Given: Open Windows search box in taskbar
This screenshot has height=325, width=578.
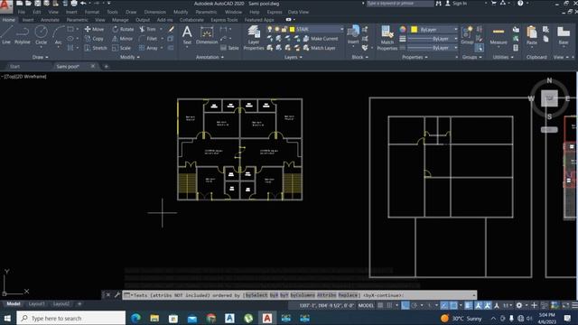Looking at the screenshot, I should pos(71,318).
